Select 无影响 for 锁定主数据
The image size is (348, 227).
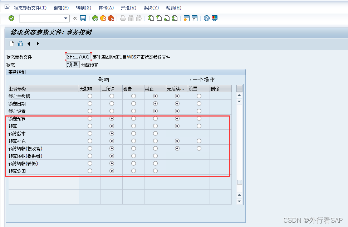(x=90, y=96)
